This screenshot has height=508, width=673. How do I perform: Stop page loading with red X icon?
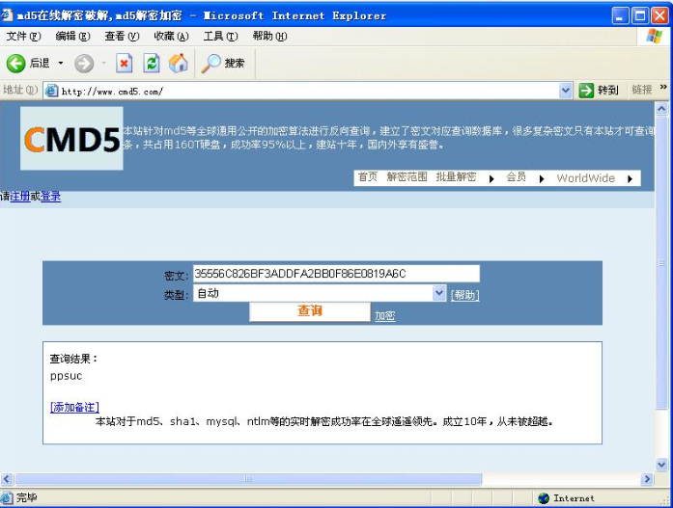pos(124,64)
